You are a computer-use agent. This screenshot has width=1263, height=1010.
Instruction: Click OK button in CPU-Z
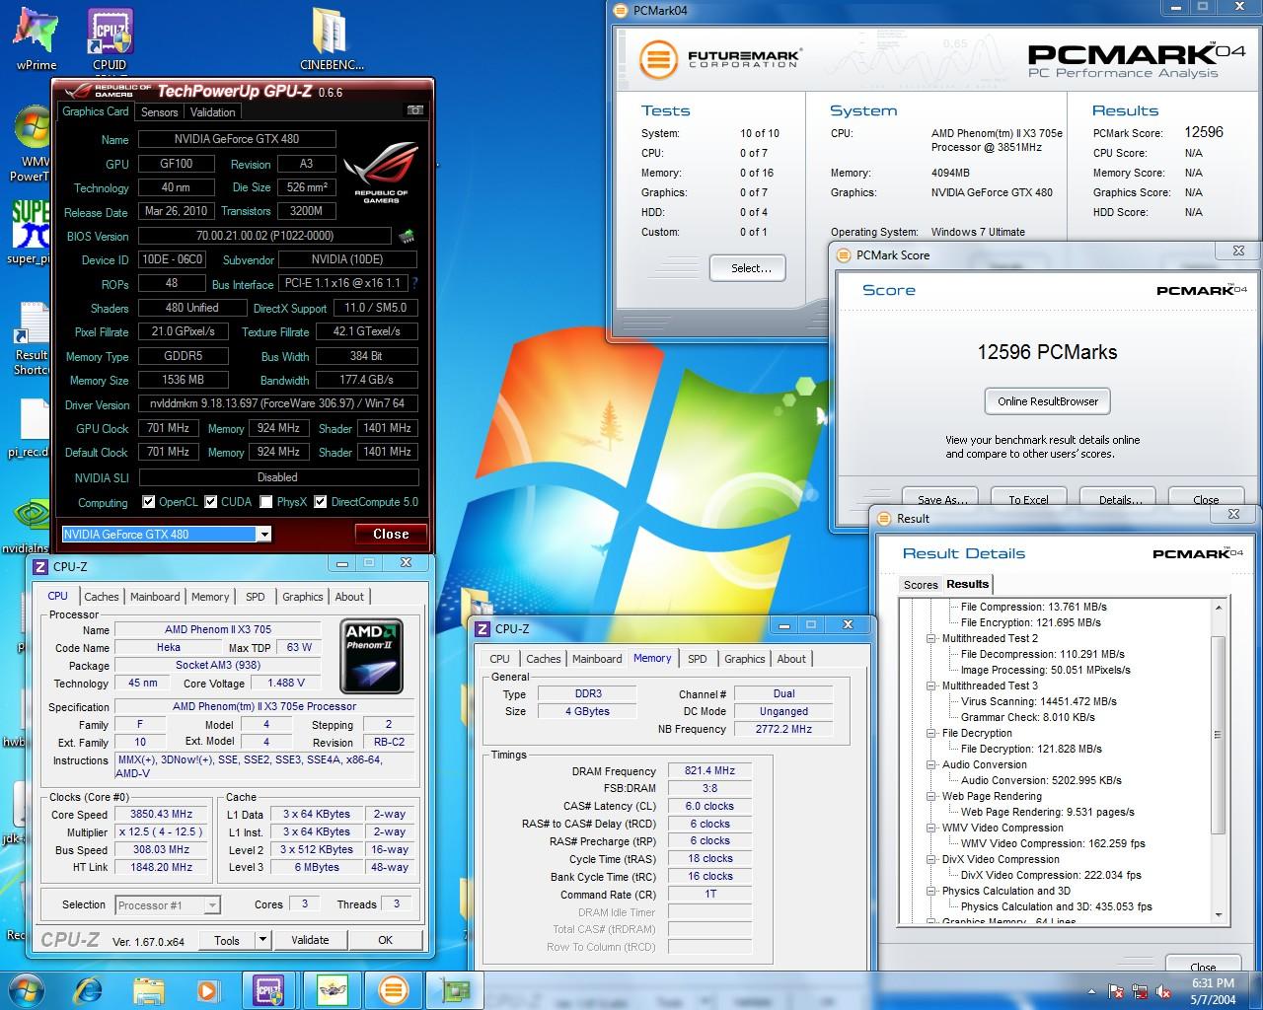386,940
